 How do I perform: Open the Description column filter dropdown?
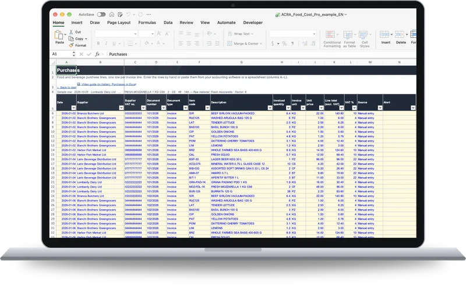click(x=270, y=108)
